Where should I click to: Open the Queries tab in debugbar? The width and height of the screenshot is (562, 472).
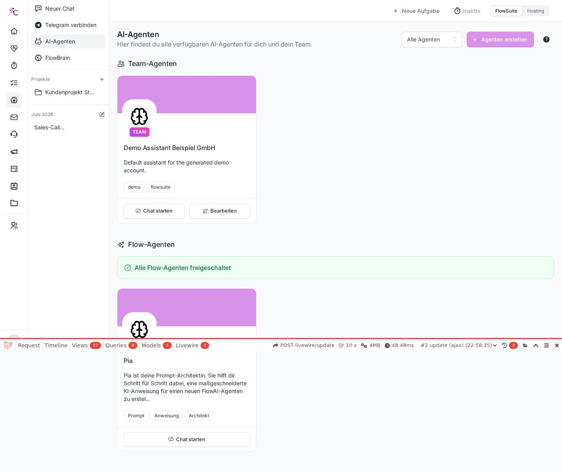[x=121, y=345]
